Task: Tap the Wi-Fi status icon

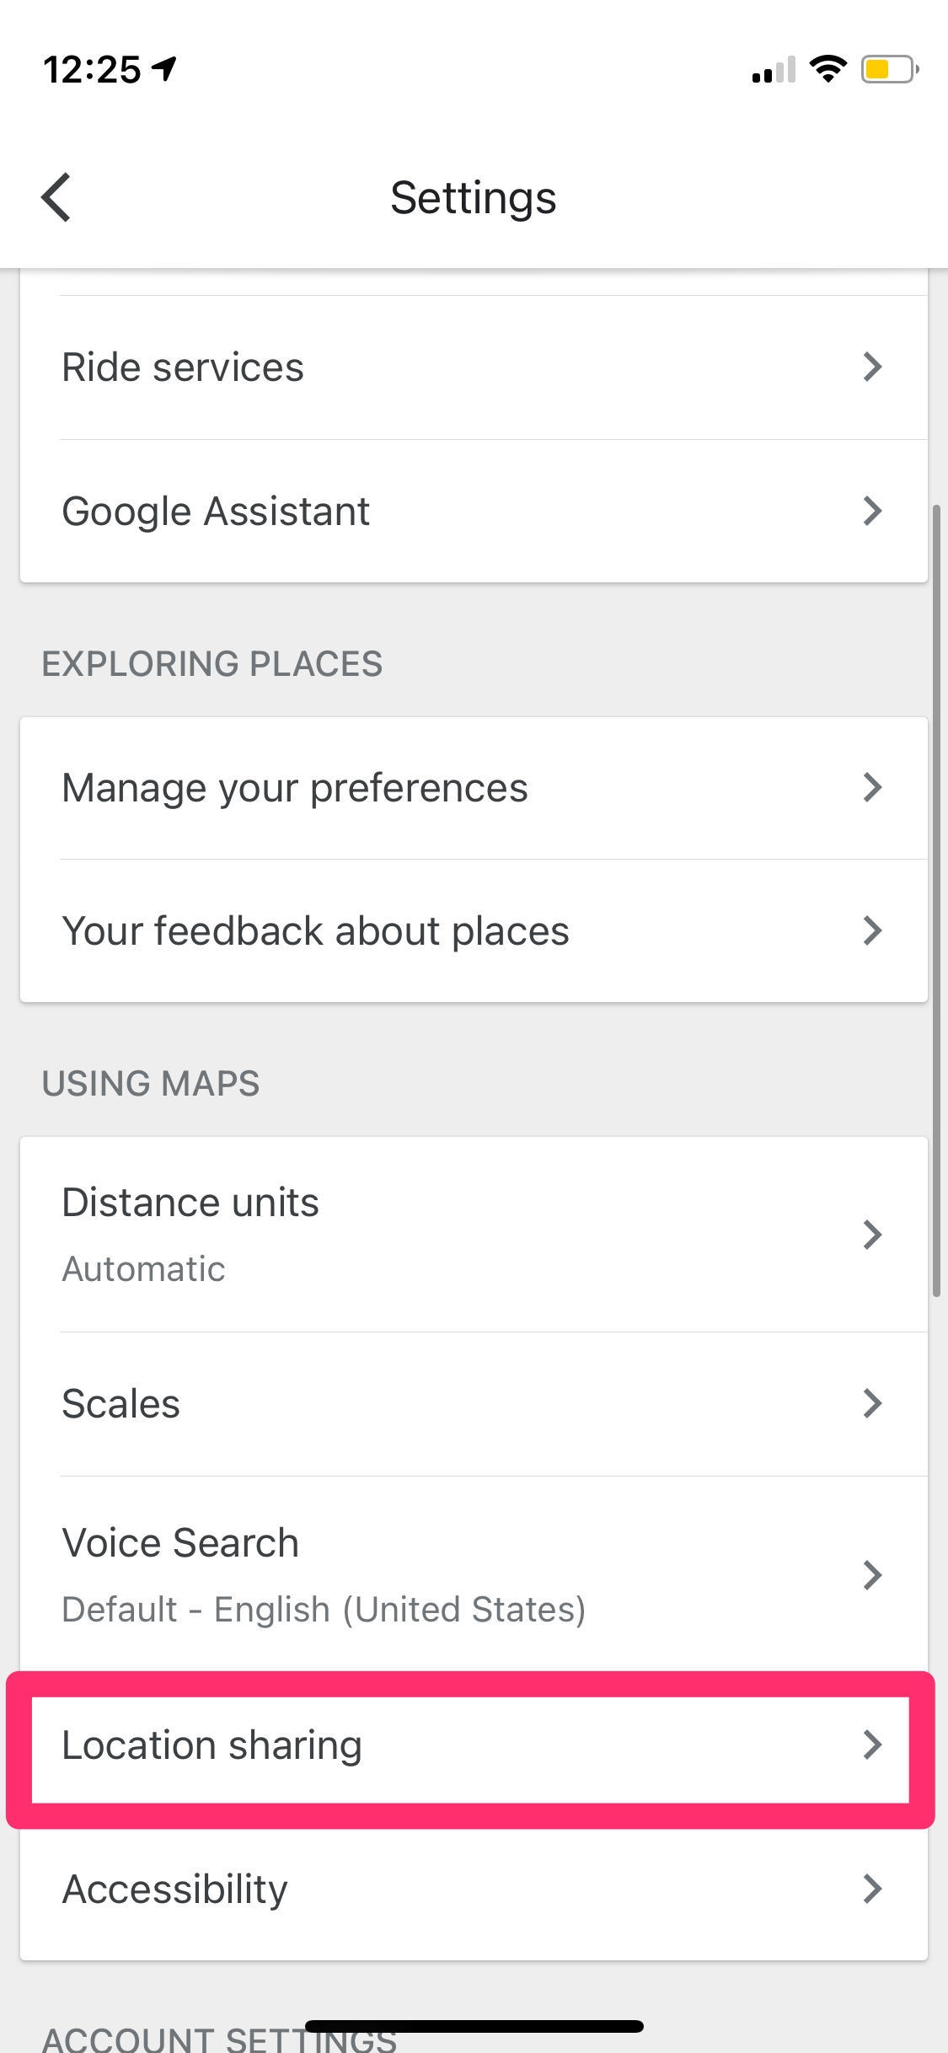Action: (827, 69)
